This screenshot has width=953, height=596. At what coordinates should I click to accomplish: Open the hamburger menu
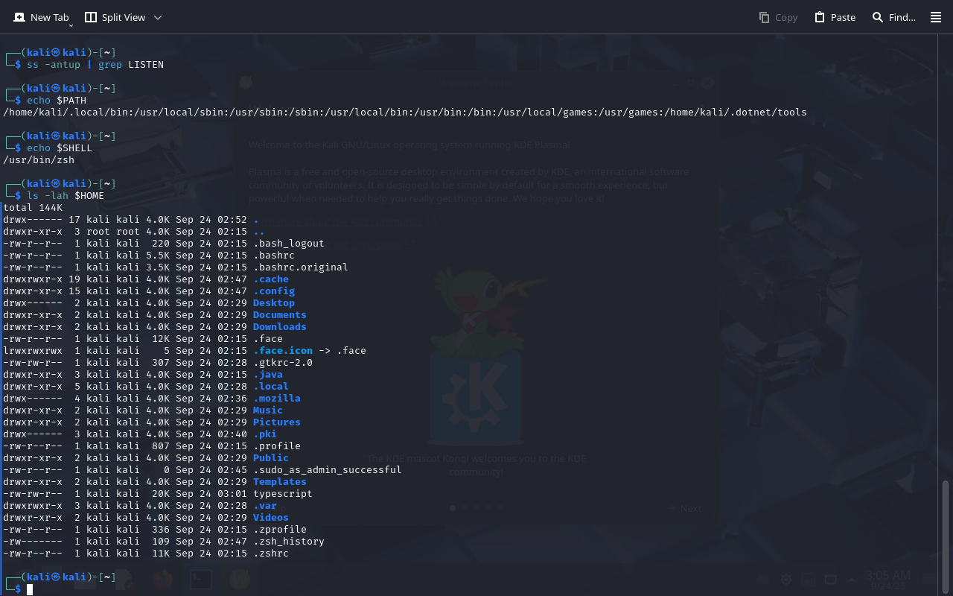[x=936, y=17]
